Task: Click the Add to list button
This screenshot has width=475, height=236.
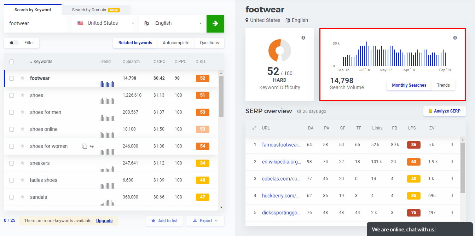Action: 164,221
